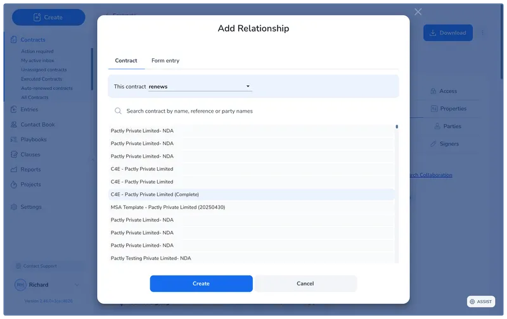Click the blue Create button in dialog
The height and width of the screenshot is (319, 507).
click(201, 284)
